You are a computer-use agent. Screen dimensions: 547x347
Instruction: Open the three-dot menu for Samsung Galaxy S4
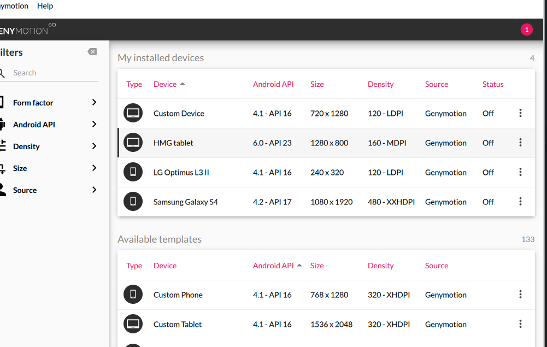tap(520, 202)
